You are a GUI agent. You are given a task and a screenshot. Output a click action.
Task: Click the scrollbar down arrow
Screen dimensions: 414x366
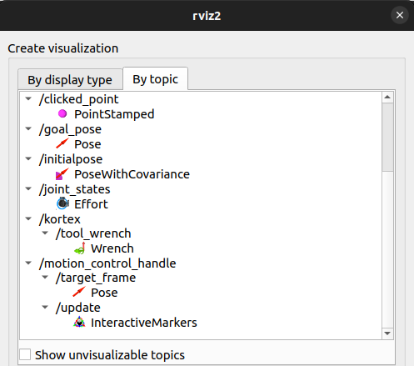(387, 333)
